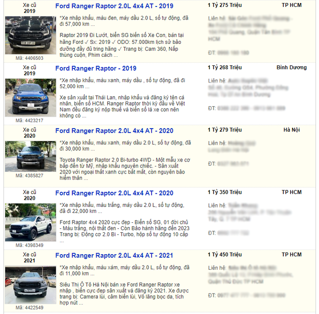Viewport: 319px width, 314px height.
Task: Select listing code Mã: 4422549
Action: click(29, 308)
